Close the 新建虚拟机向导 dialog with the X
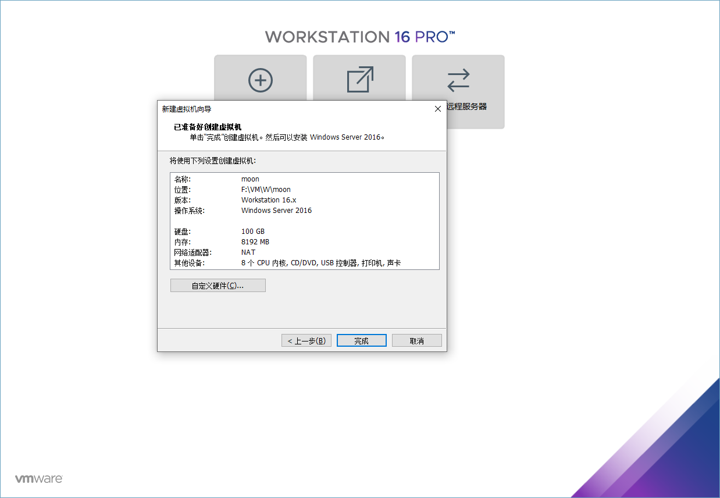The image size is (720, 498). pos(438,109)
